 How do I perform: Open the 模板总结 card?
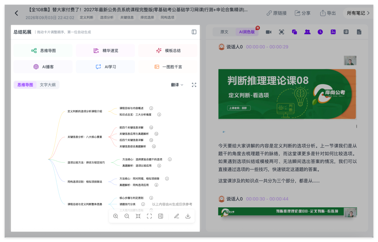(x=168, y=51)
